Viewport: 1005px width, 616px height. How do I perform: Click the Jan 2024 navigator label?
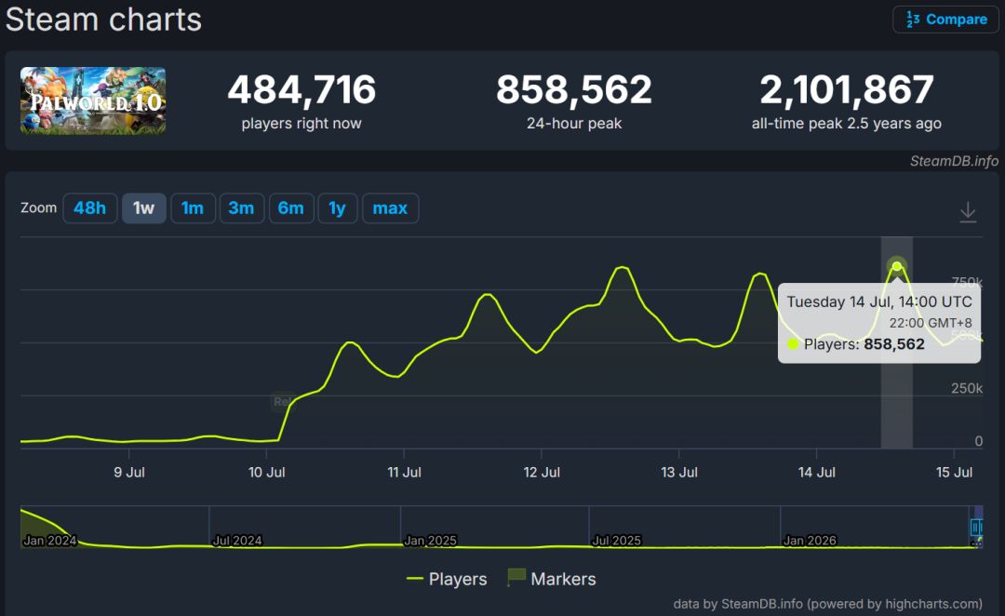pyautogui.click(x=50, y=541)
